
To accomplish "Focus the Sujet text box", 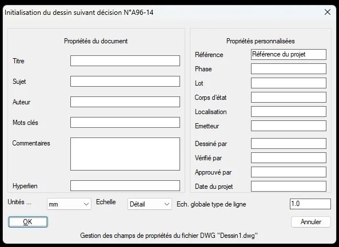I will click(125, 82).
